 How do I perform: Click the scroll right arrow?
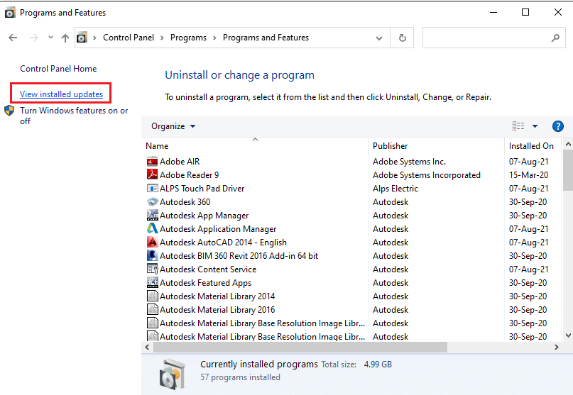pos(556,347)
